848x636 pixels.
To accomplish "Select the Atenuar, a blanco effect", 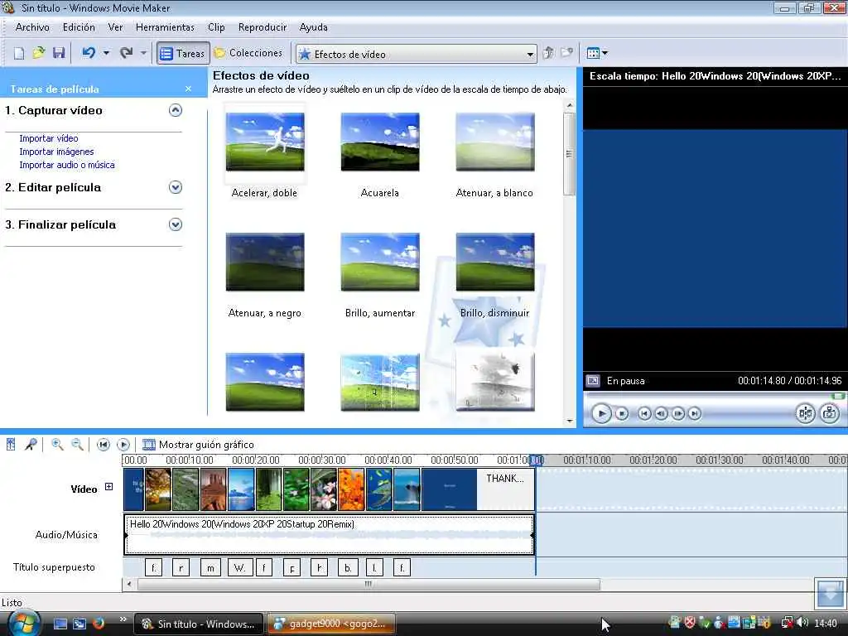I will coord(495,142).
